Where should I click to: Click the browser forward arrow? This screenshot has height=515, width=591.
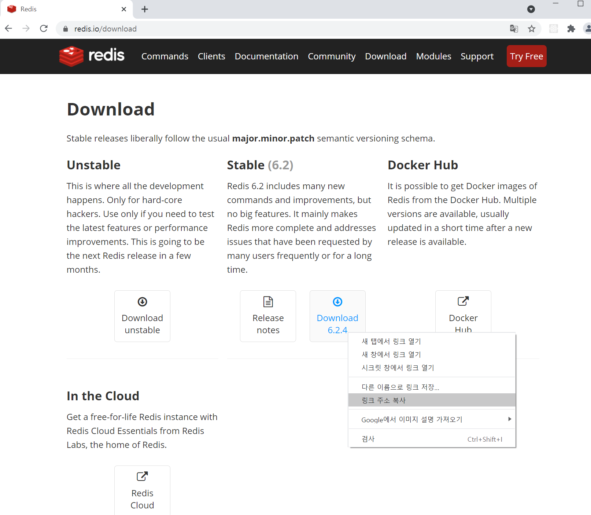(x=26, y=29)
